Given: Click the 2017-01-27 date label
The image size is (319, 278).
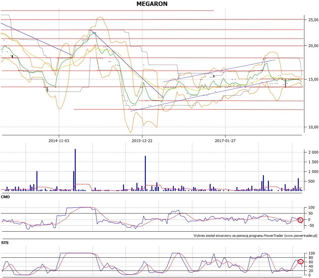Looking at the screenshot, I should (225, 141).
